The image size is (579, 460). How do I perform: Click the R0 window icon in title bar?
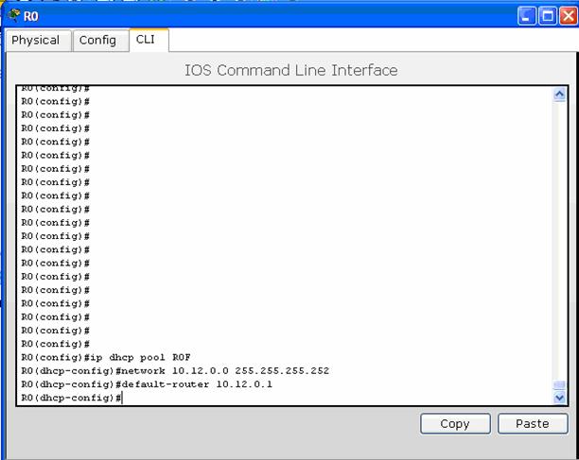(x=13, y=16)
